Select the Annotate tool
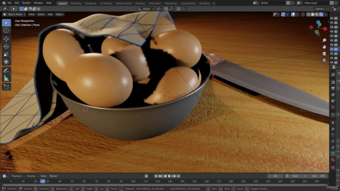340x191 pixels. [x=6, y=71]
